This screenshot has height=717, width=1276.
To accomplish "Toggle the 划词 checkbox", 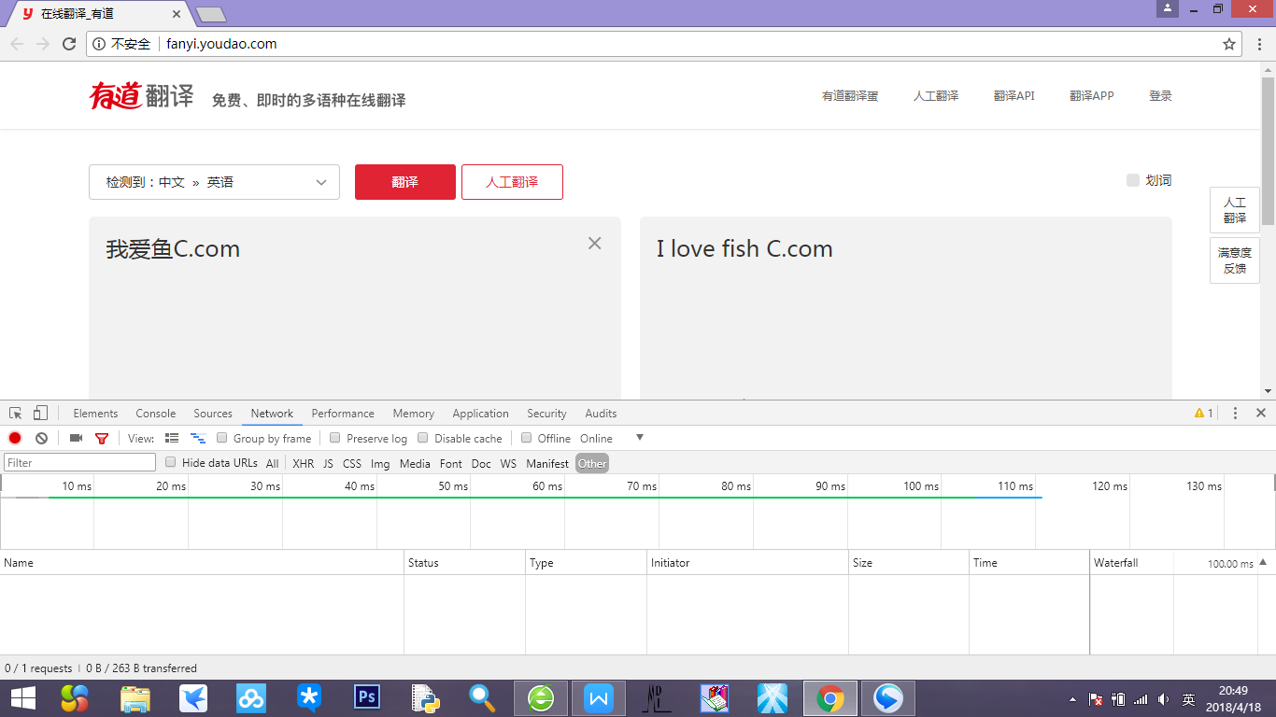I will (x=1132, y=180).
